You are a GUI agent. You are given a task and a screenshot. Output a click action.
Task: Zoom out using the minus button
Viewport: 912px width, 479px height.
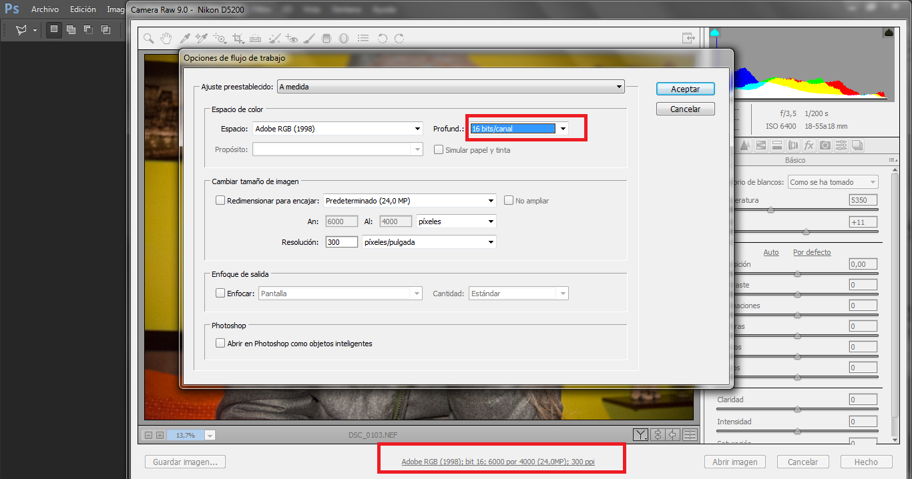point(149,435)
